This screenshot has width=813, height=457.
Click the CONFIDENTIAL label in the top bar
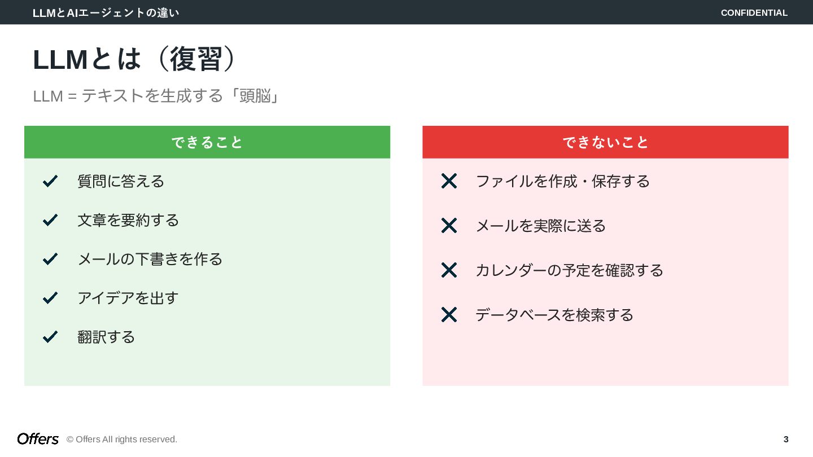tap(754, 12)
